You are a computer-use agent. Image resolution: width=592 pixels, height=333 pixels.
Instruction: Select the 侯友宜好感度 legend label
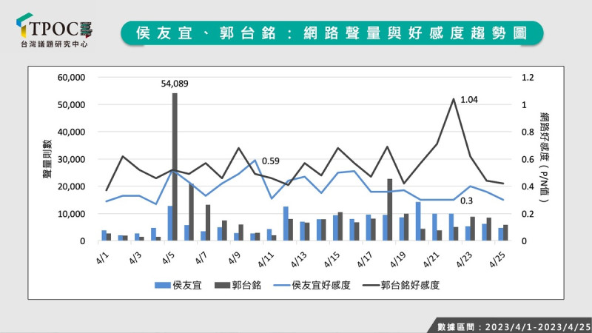(321, 285)
